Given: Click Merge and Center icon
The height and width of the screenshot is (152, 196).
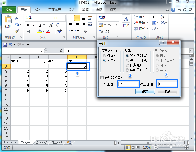Looking at the screenshot, I should pyautogui.click(x=90, y=24).
